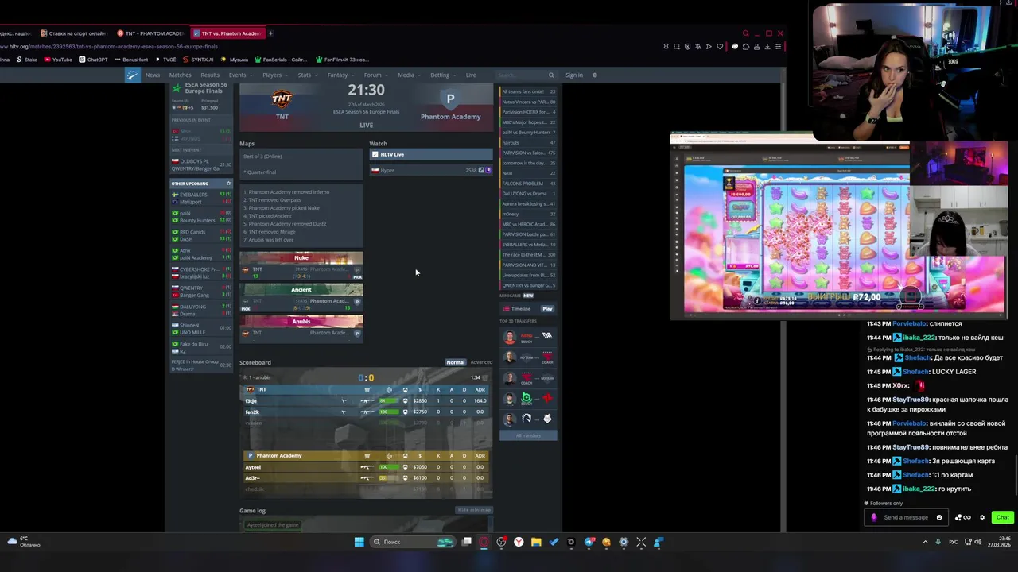This screenshot has height=572, width=1018.
Task: Expand the Players dropdown menu
Action: pos(274,75)
